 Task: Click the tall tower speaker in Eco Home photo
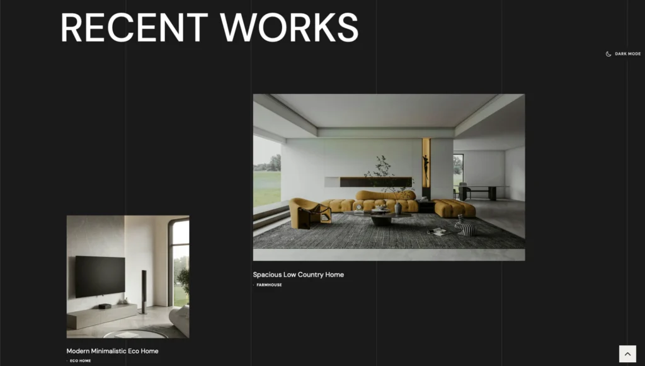click(144, 291)
